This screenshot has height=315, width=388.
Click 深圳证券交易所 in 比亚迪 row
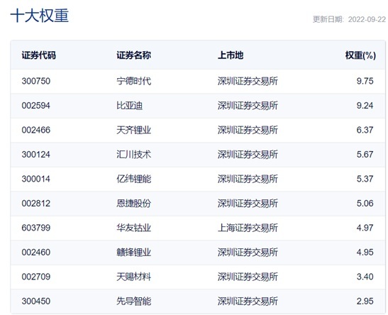tap(248, 106)
